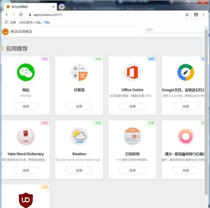This screenshot has height=208, width=210.
Task: Install Halo Word Dictionary via 安装
Action: (x=26, y=170)
